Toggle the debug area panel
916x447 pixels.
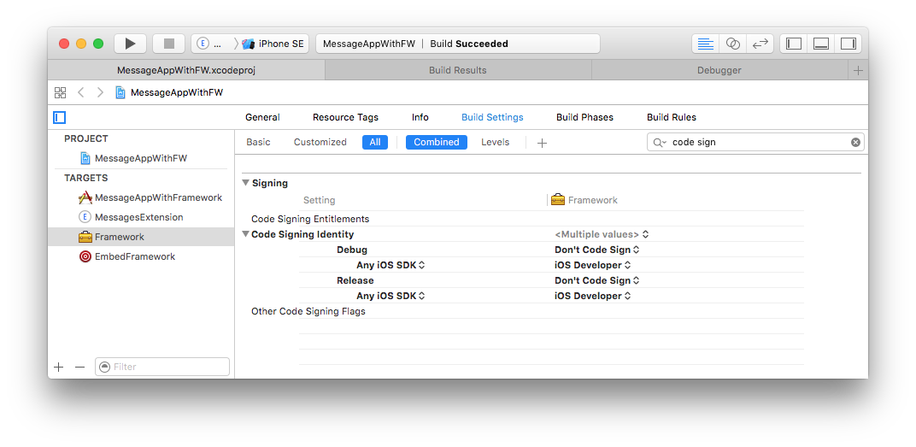click(821, 44)
